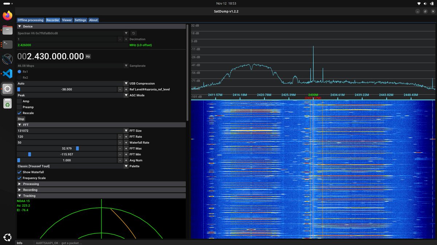Open the USB Compression dropdown

point(73,83)
